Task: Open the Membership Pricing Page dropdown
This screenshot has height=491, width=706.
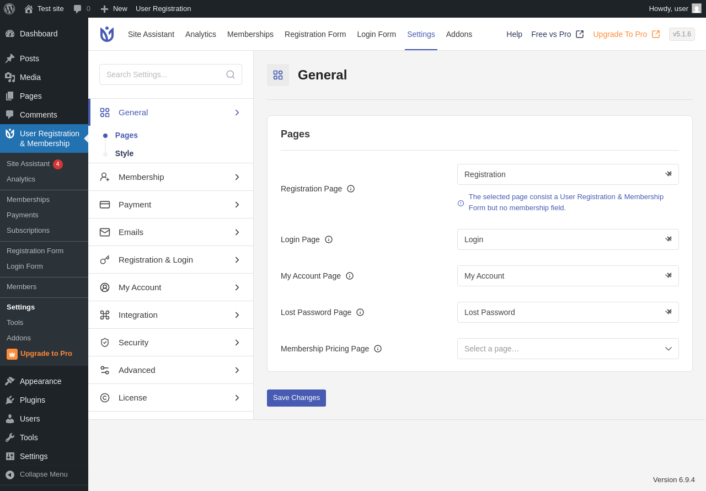Action: [x=568, y=349]
